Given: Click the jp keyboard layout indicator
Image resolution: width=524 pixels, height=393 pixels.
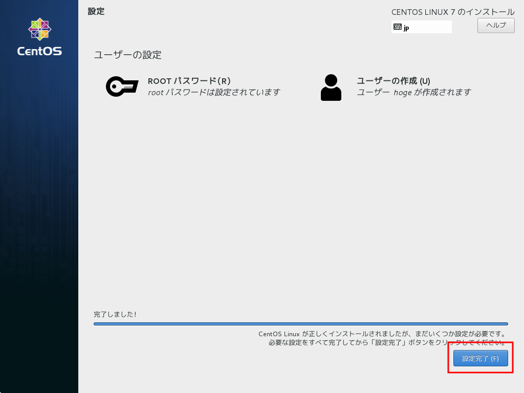Looking at the screenshot, I should (422, 27).
